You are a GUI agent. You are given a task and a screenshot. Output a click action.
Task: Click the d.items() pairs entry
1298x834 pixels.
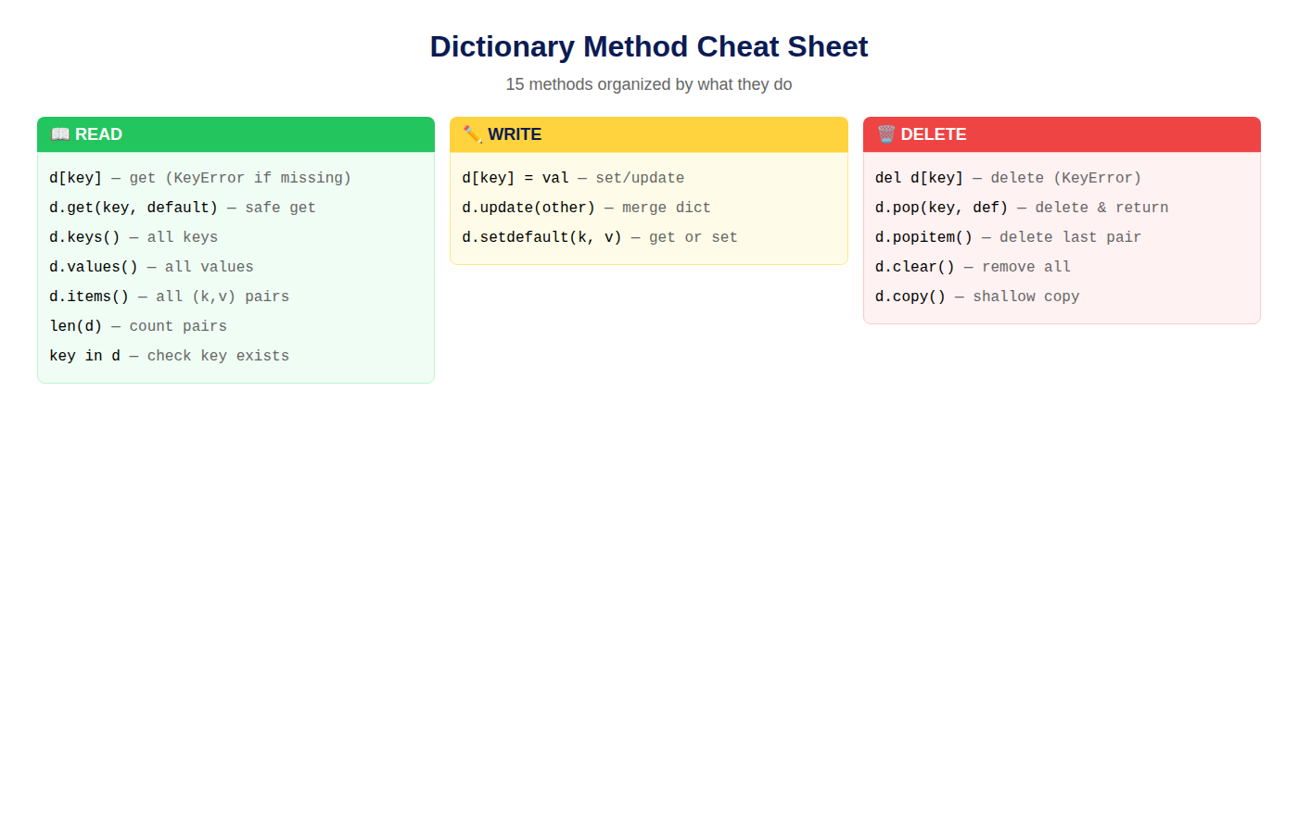pos(170,297)
